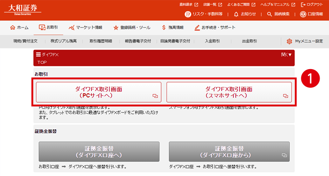This screenshot has width=329, height=176.
Task: Click the home house icon
Action: [13, 28]
